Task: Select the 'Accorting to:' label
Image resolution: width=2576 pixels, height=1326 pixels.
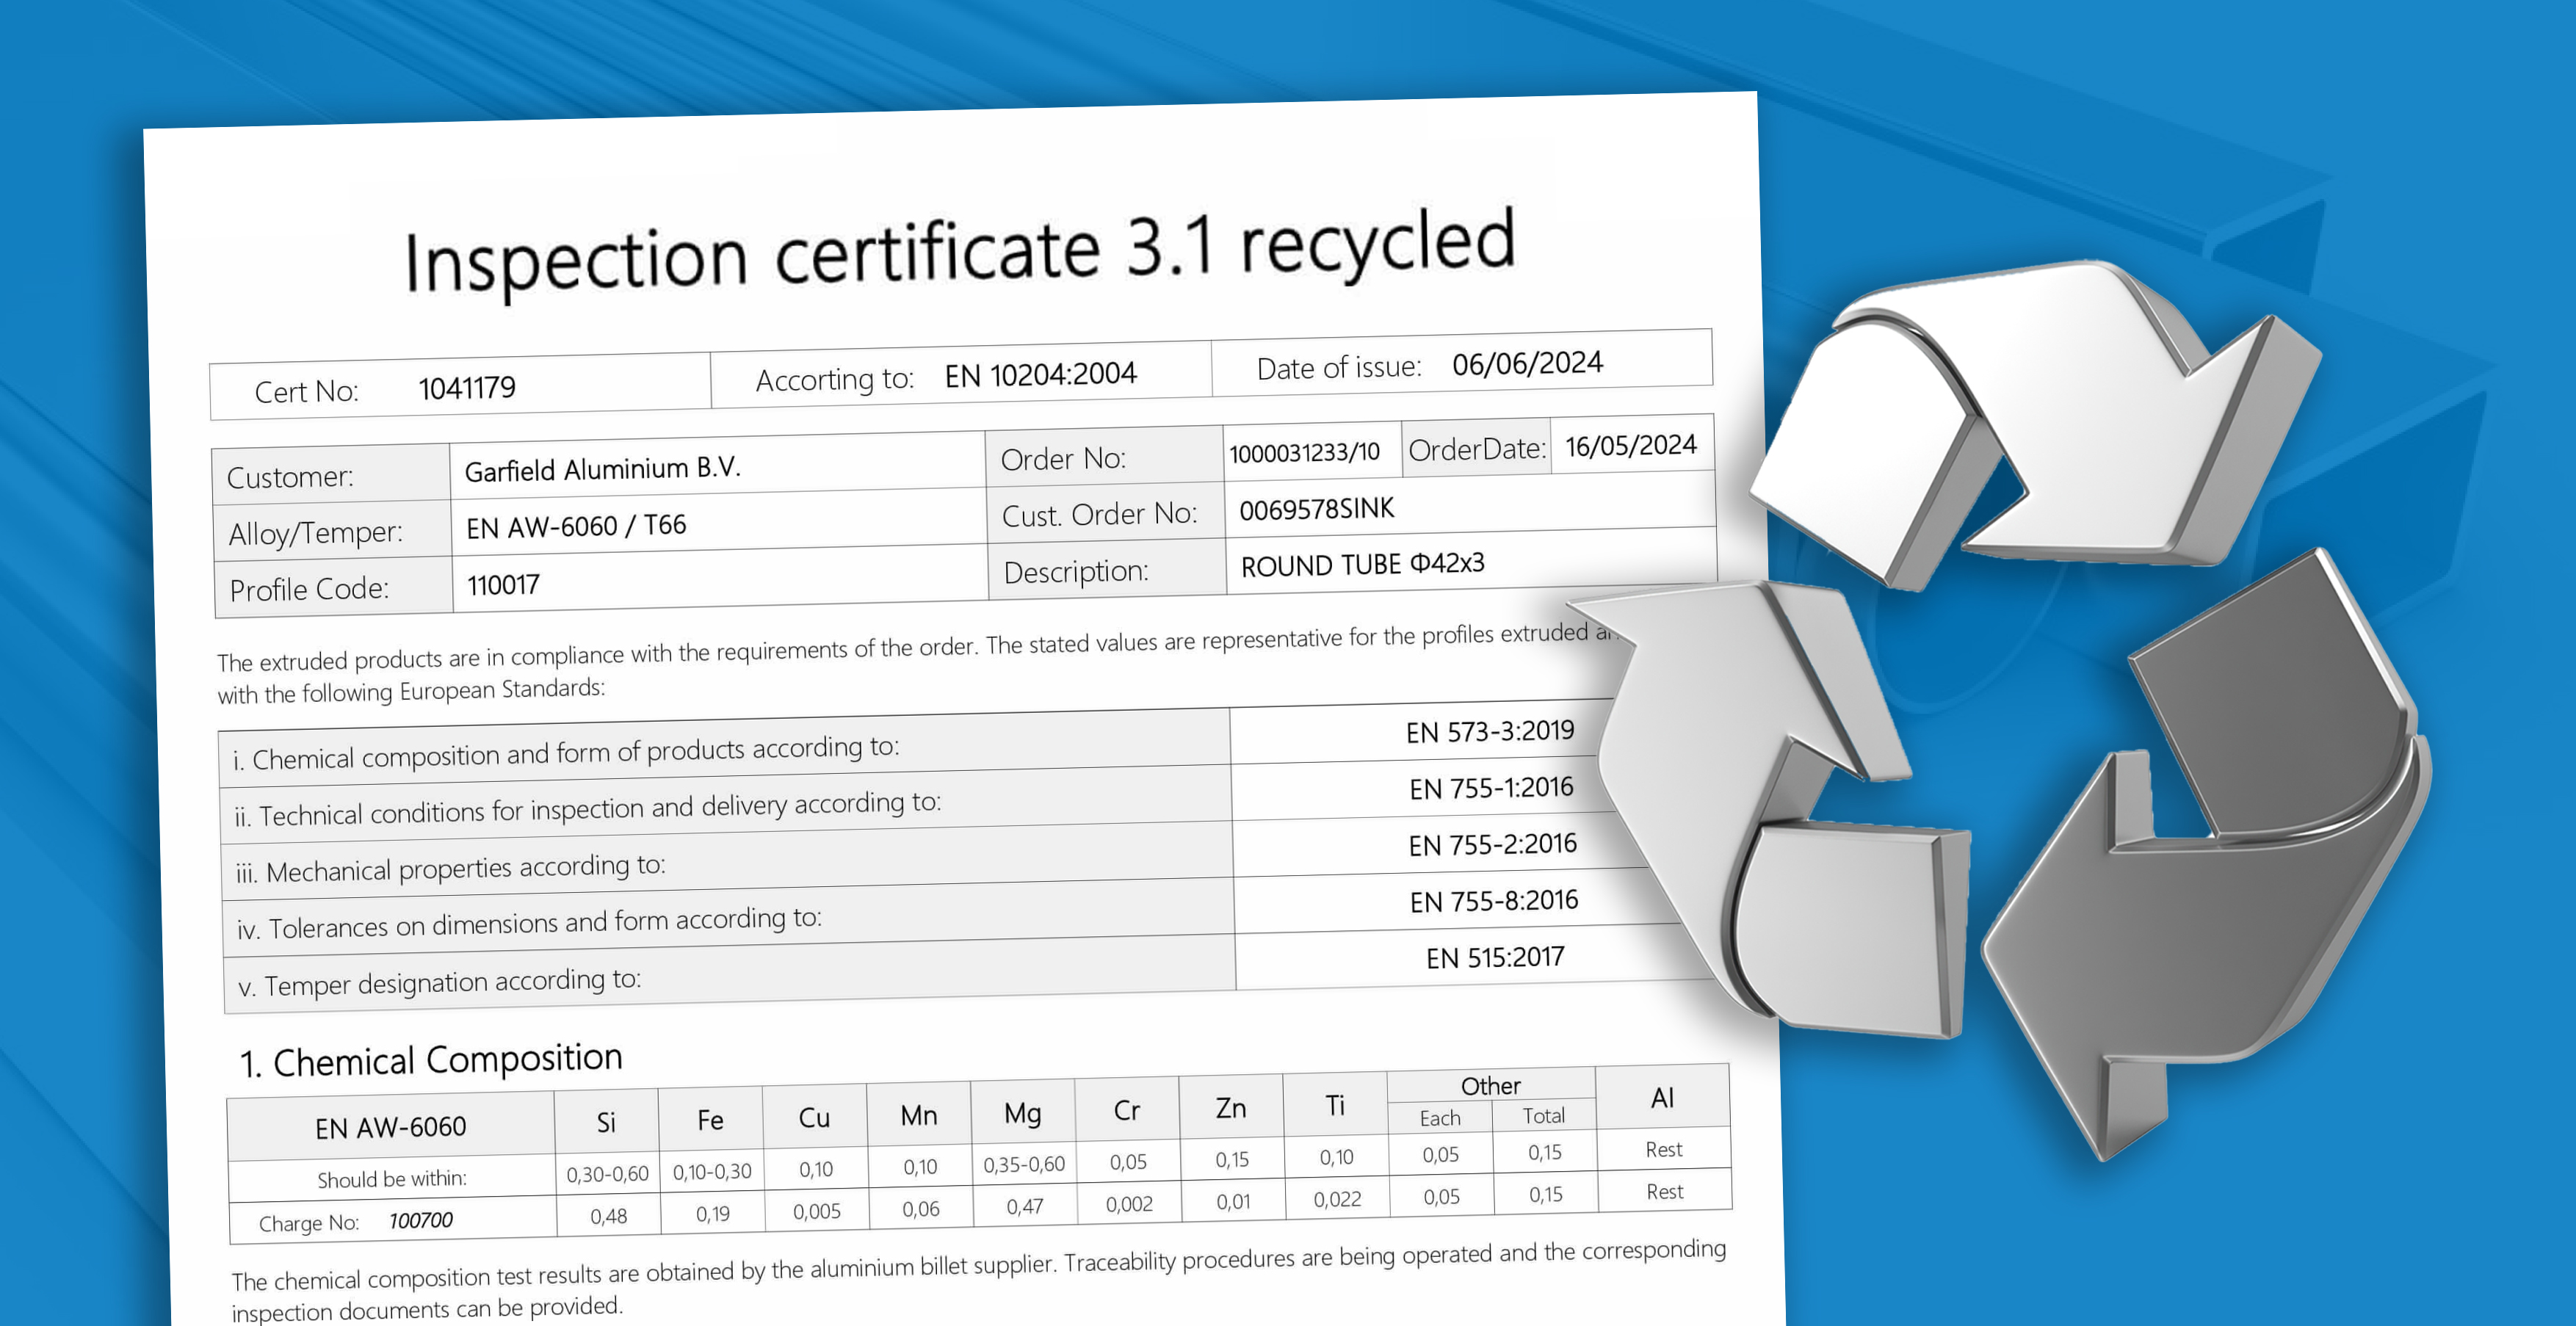Action: (835, 379)
